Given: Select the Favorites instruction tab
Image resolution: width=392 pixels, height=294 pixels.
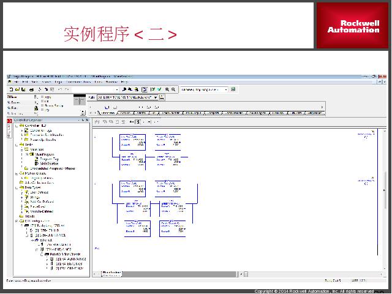Looking at the screenshot, I should 108,113.
